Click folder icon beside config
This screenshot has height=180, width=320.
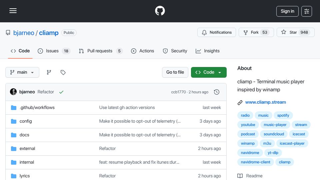[14, 121]
